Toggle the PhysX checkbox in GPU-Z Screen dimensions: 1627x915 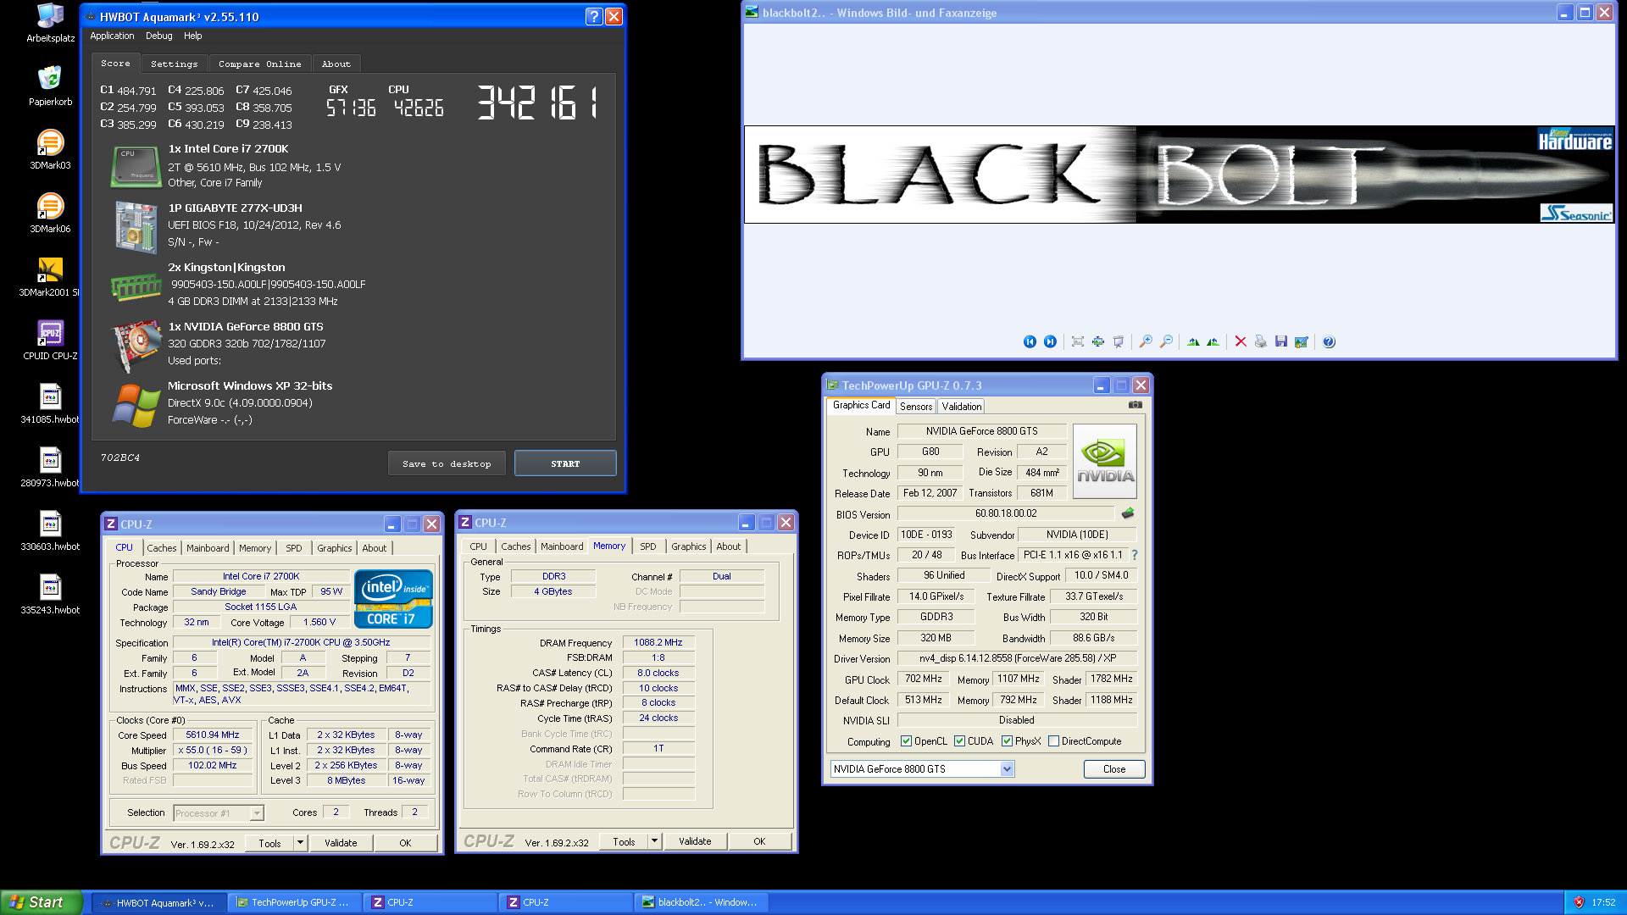tap(1007, 741)
